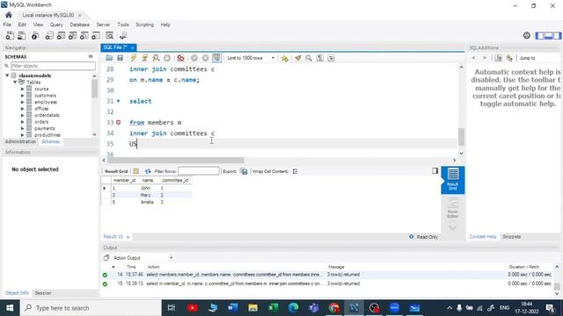Collapse the classicmodels schema node
This screenshot has height=316, width=563.
click(x=7, y=75)
